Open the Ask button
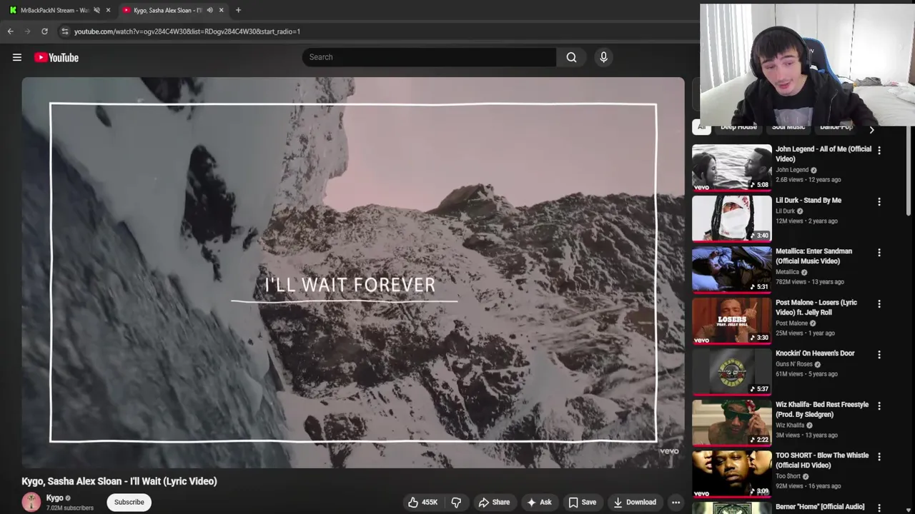This screenshot has height=514, width=915. click(x=539, y=502)
